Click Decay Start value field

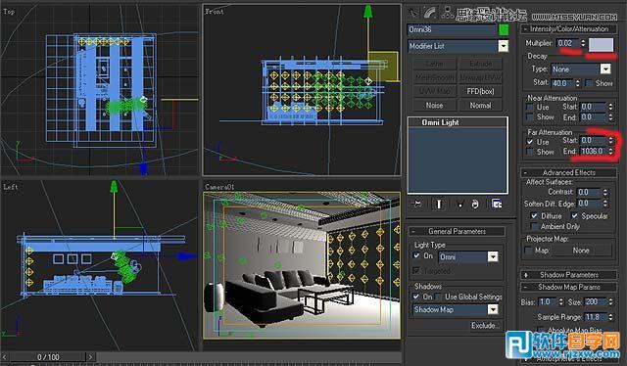(562, 83)
